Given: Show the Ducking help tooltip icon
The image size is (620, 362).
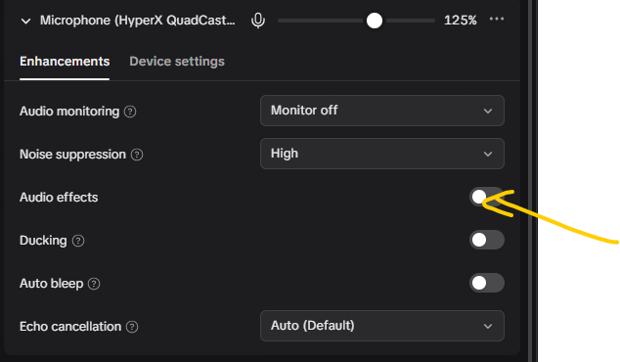Looking at the screenshot, I should pos(78,241).
